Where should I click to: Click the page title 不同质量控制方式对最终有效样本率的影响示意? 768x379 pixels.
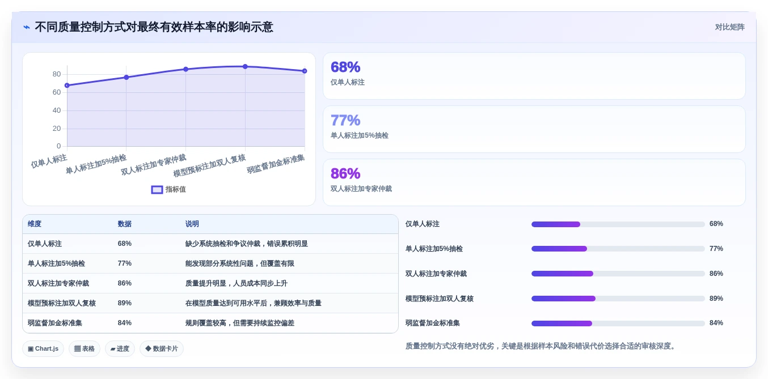pos(154,27)
